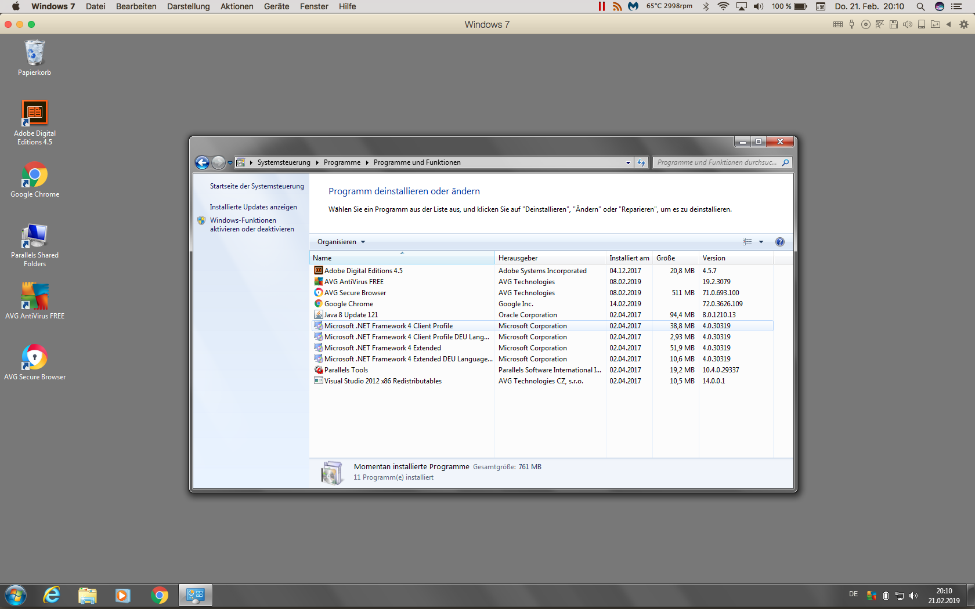
Task: Open the Windows Start menu orb
Action: tap(16, 596)
